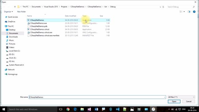This screenshot has width=199, height=112.
Task: Show hidden system tray icons
Action: 169,109
